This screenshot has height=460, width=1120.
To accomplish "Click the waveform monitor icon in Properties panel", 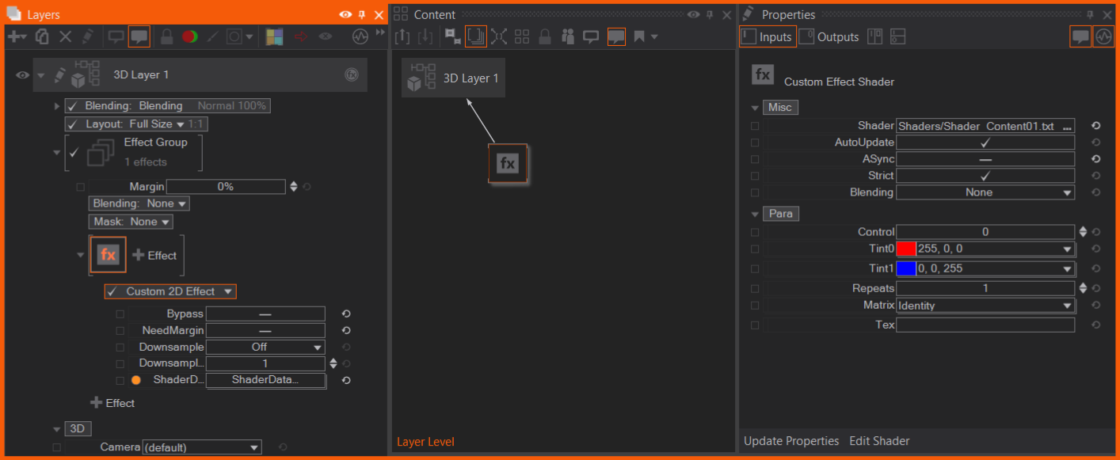I will click(x=1103, y=36).
